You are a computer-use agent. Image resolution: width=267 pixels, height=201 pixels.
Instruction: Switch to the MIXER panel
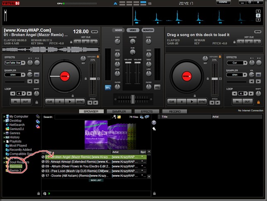[118, 30]
